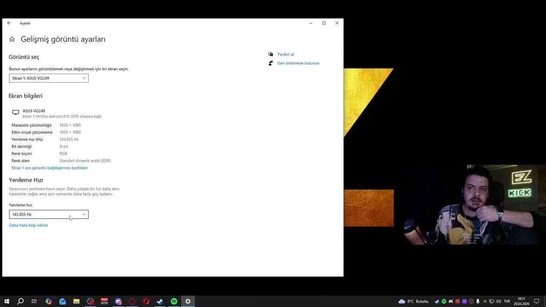Open Settings home via the house icon
Screen dimensions: 546x307
12,39
